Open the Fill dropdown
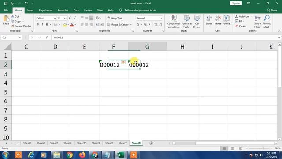 coord(240,21)
